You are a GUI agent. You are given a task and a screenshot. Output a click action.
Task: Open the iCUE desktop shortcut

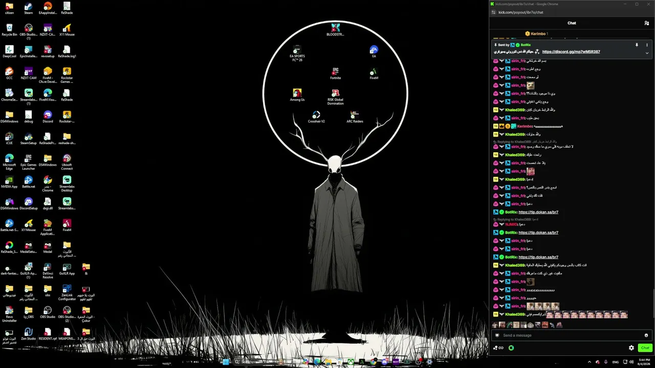coord(9,139)
